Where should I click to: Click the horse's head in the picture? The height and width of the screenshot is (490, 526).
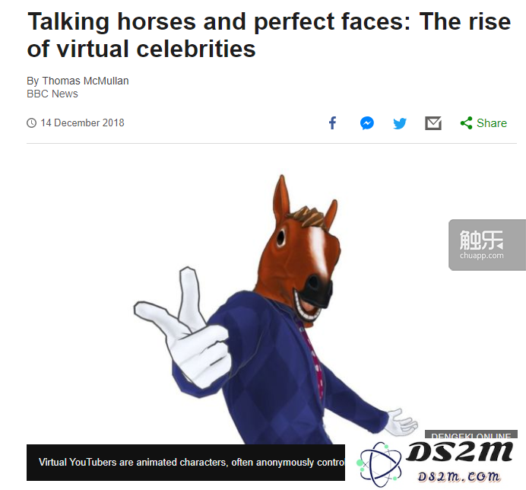303,250
